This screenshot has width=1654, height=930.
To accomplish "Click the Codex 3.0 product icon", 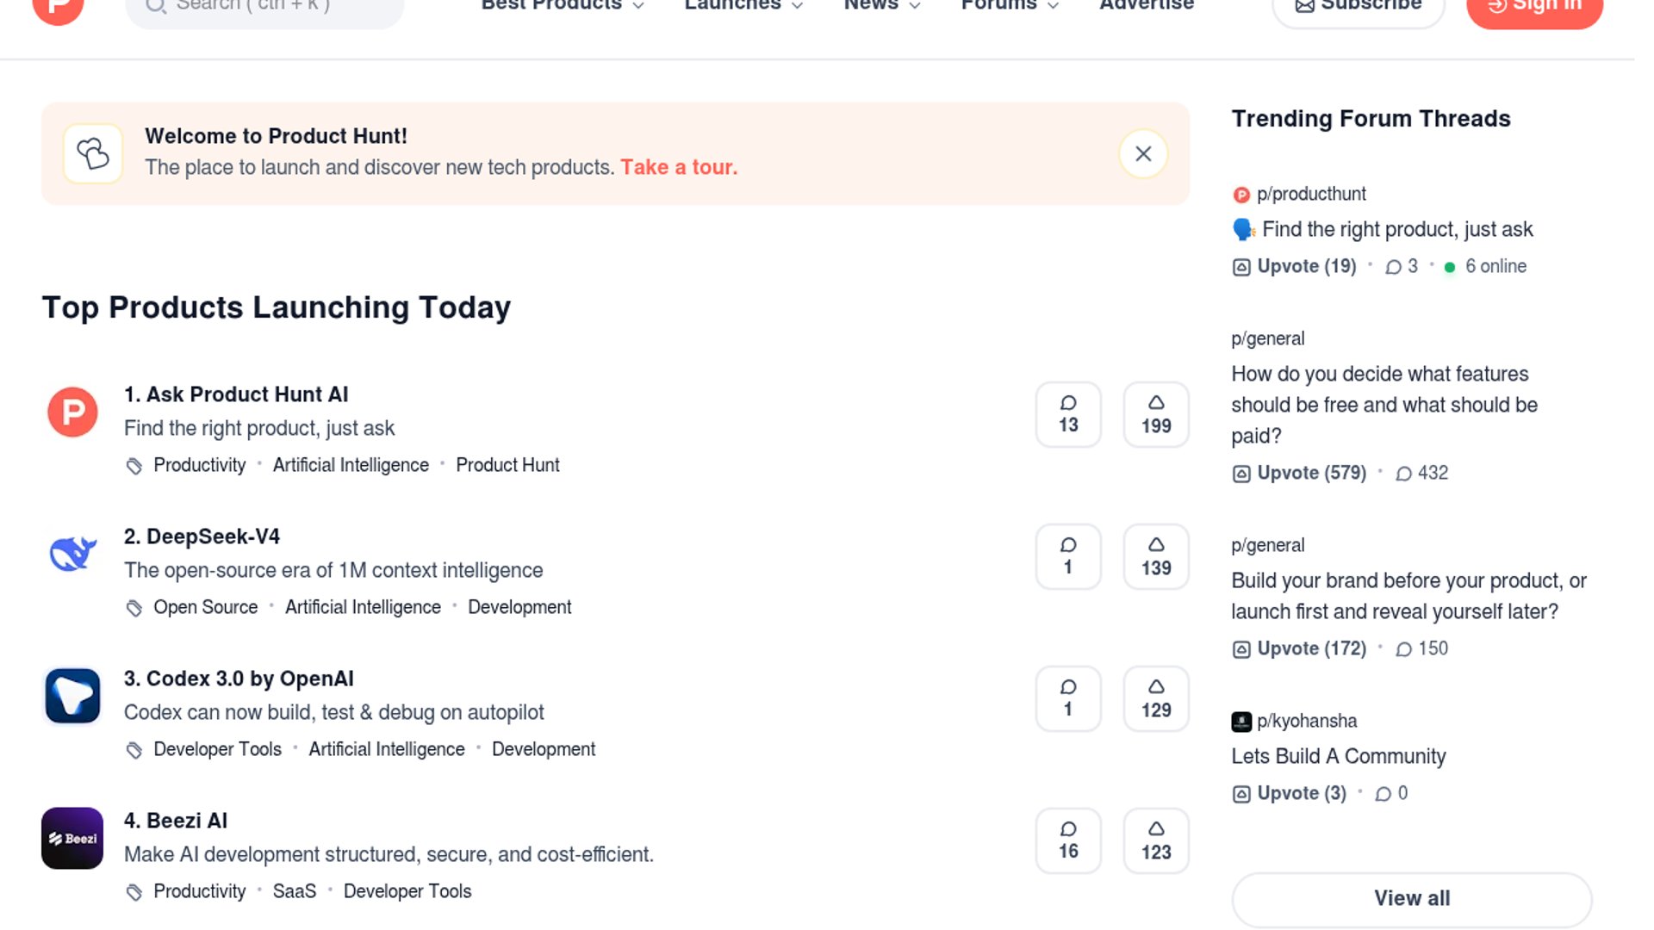I will click(x=72, y=696).
